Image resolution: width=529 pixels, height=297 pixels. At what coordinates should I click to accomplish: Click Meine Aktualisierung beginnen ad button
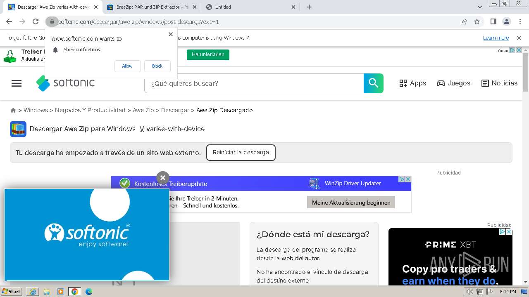point(351,203)
